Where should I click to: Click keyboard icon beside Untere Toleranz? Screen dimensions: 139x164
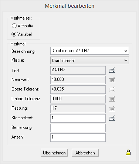coord(112,99)
